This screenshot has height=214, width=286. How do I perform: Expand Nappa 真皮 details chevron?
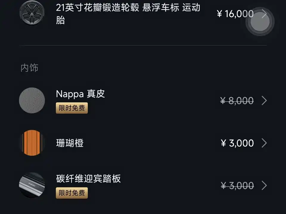coord(264,101)
